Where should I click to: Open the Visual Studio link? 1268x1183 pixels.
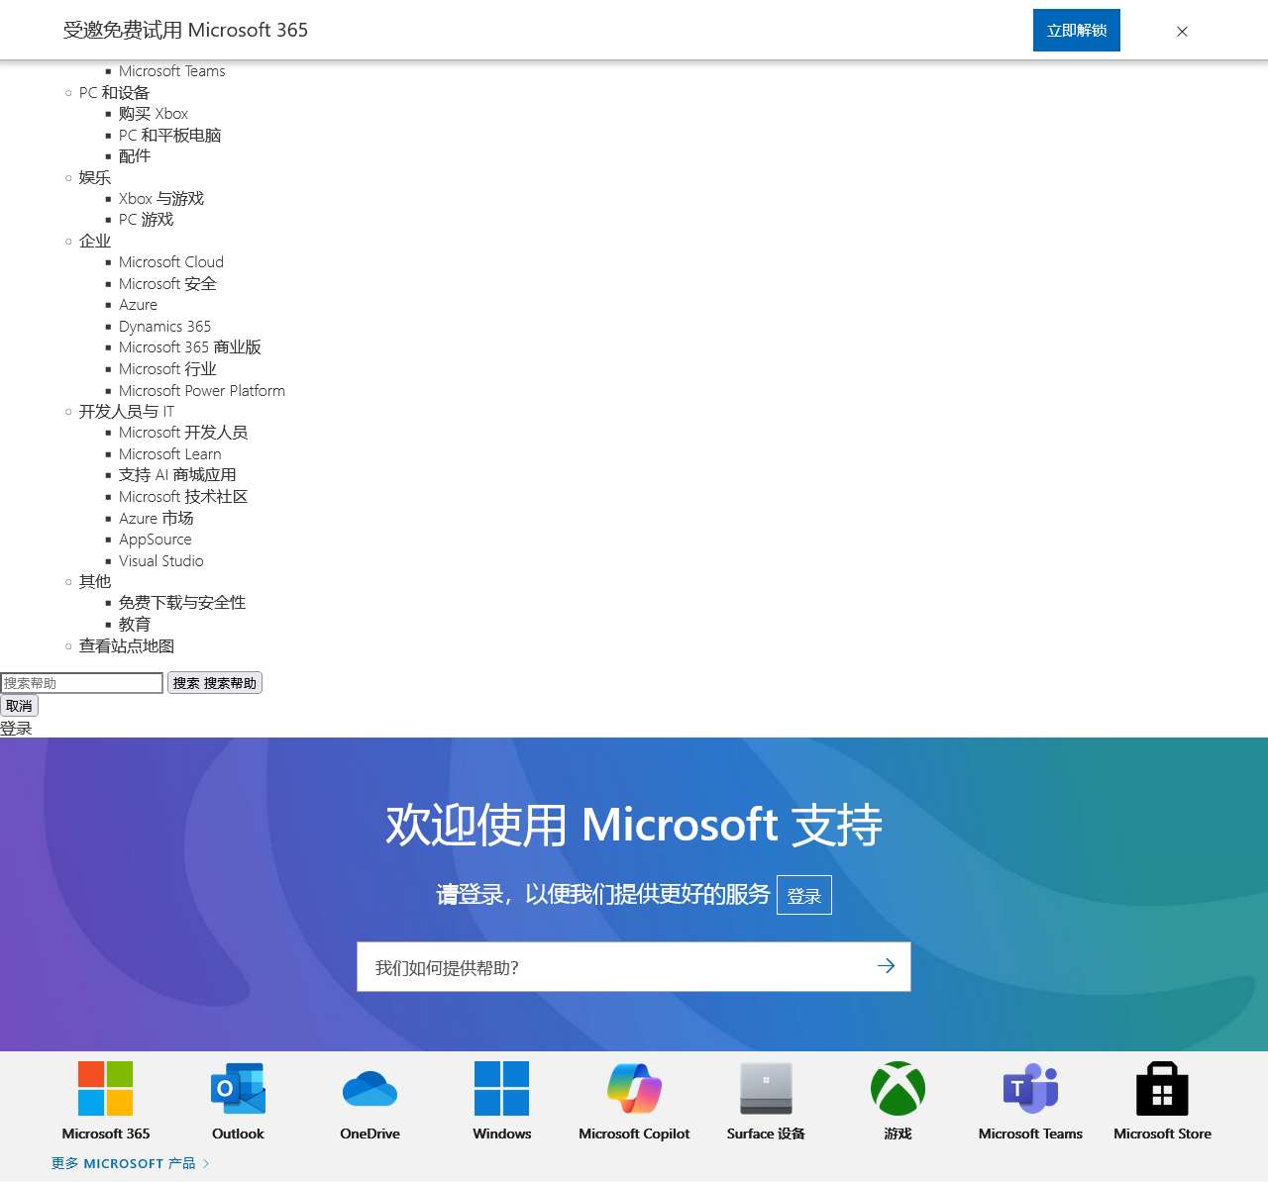pyautogui.click(x=161, y=561)
